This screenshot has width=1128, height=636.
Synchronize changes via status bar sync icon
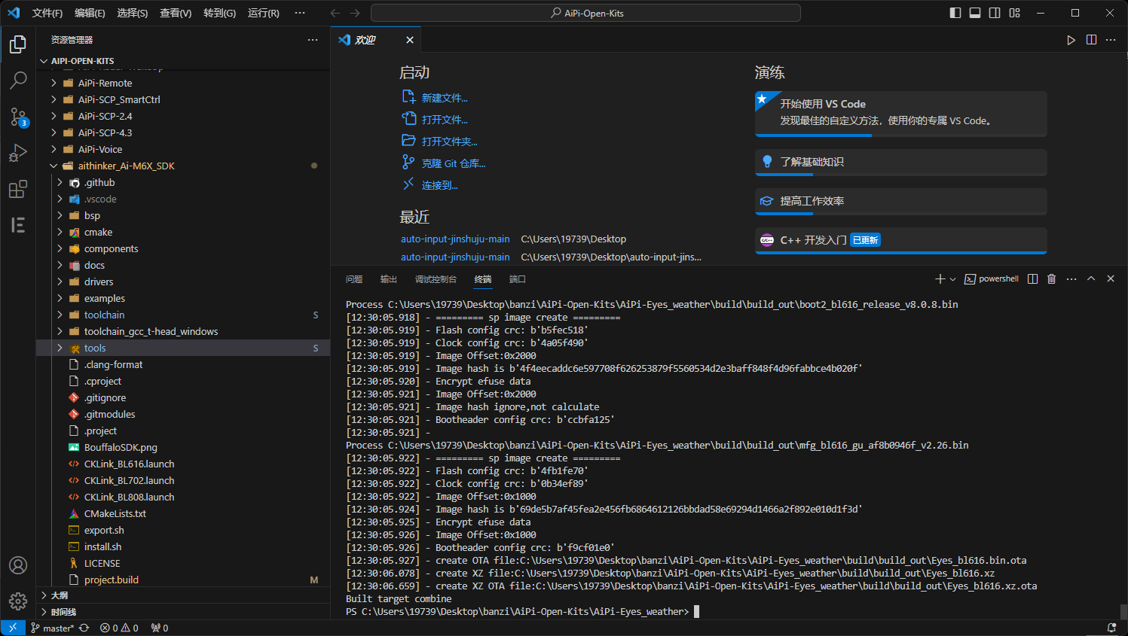pos(84,628)
